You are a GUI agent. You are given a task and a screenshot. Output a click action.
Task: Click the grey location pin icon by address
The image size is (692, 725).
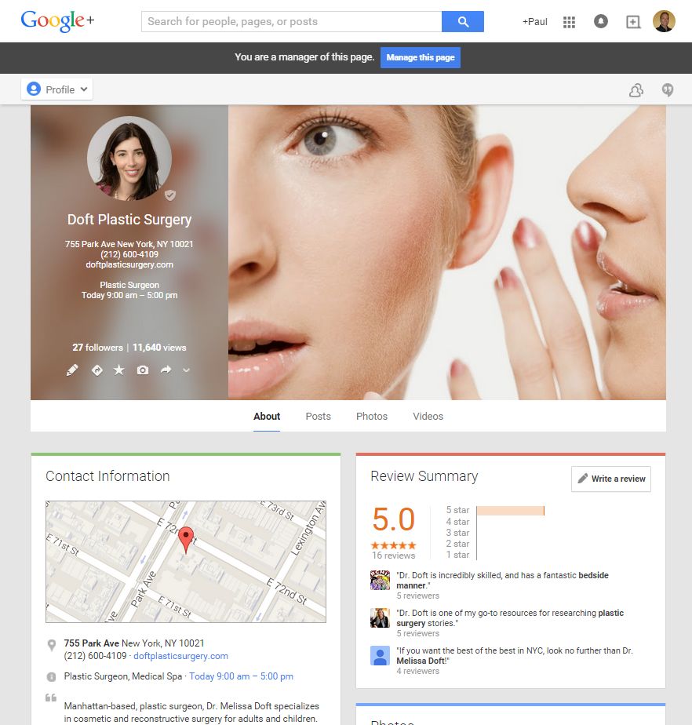pyautogui.click(x=52, y=644)
